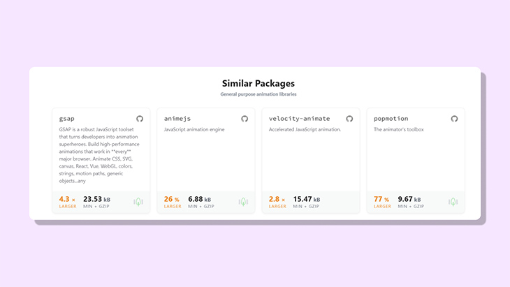This screenshot has height=287, width=510.
Task: Click the gsap 23.53 kB size value
Action: point(97,199)
